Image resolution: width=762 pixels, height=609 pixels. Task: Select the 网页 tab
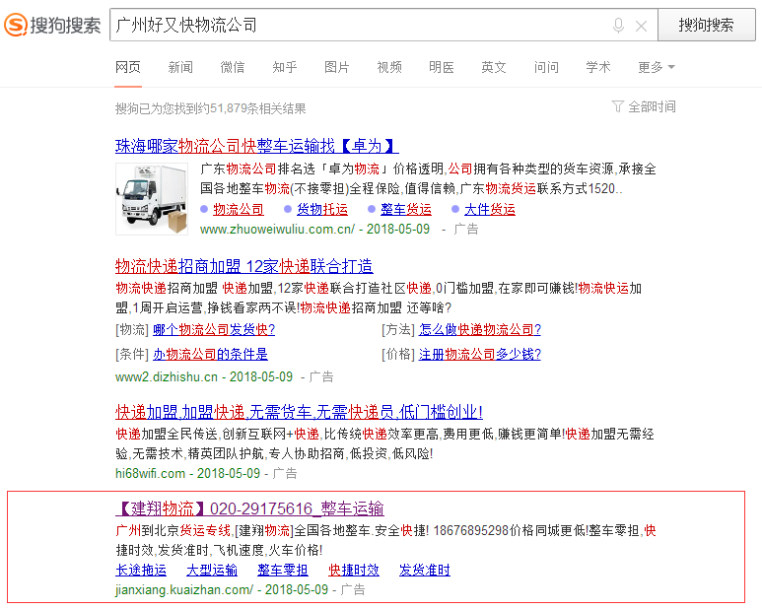click(x=128, y=67)
